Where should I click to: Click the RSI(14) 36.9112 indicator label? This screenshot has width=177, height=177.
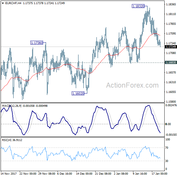[12, 140]
